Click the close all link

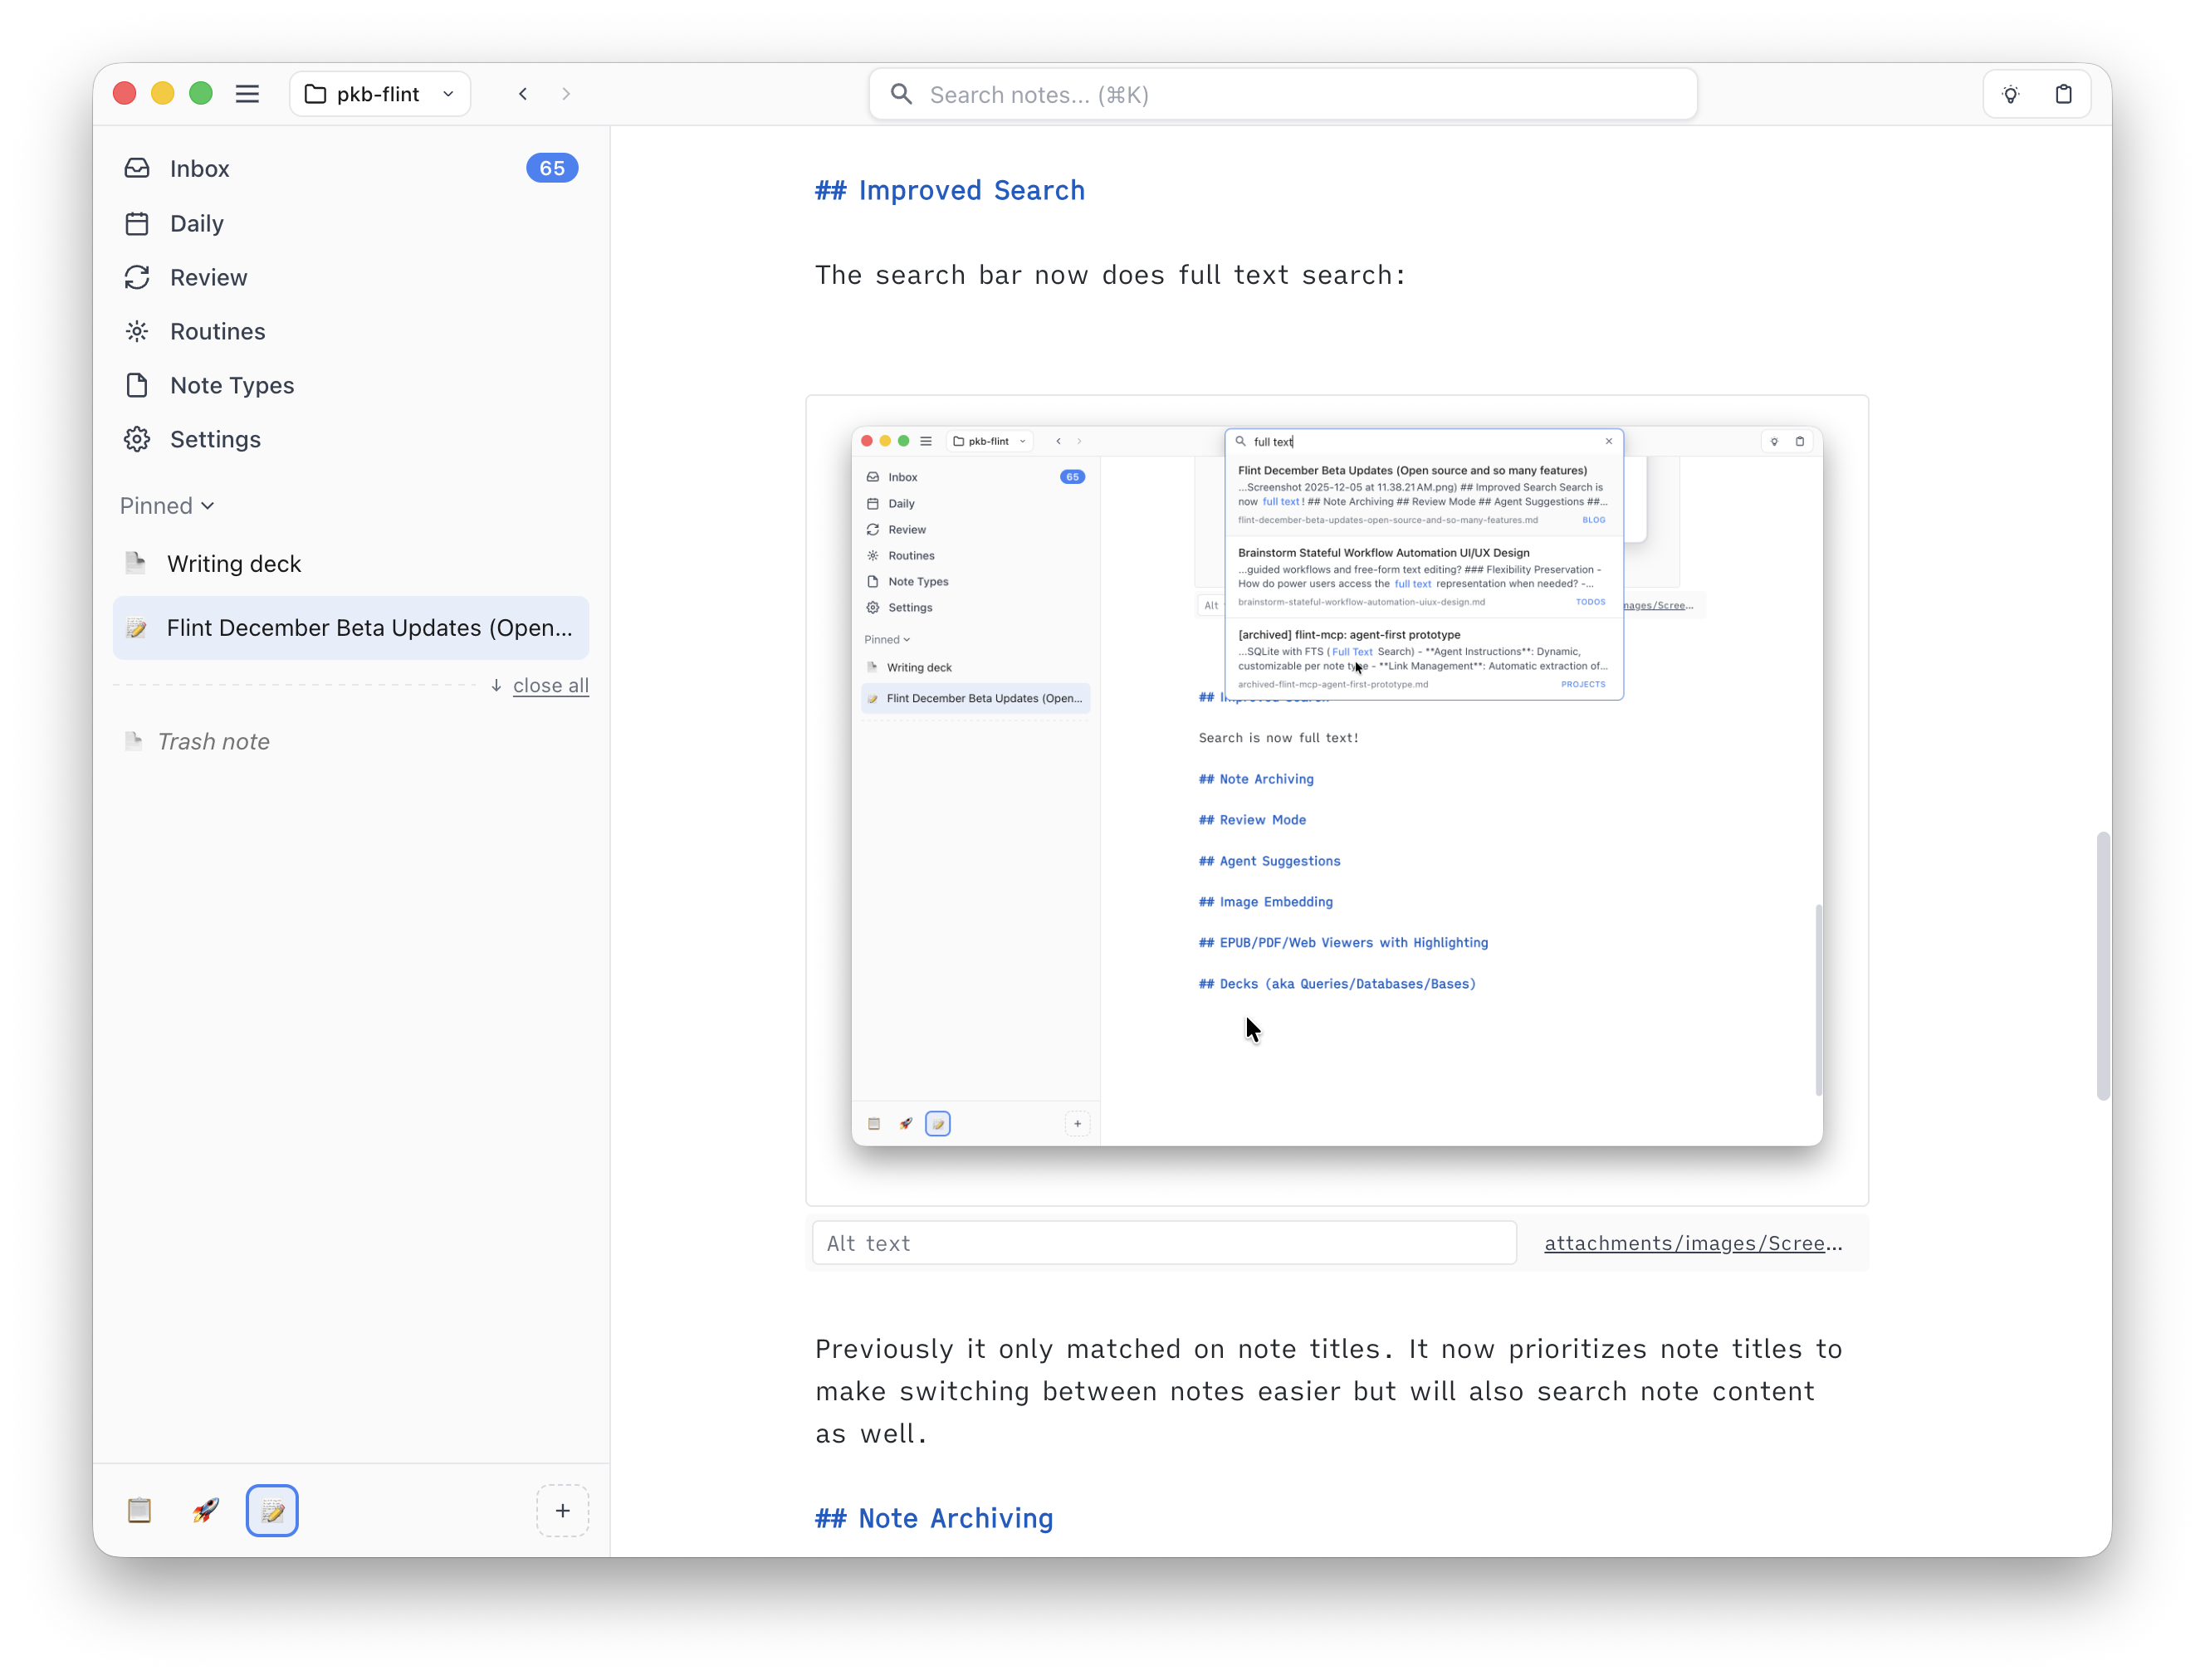tap(550, 685)
